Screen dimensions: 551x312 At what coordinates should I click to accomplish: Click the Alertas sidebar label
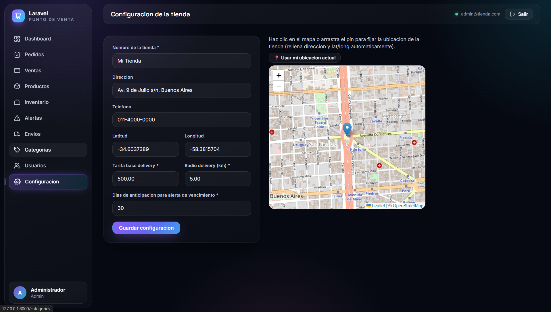pyautogui.click(x=33, y=118)
